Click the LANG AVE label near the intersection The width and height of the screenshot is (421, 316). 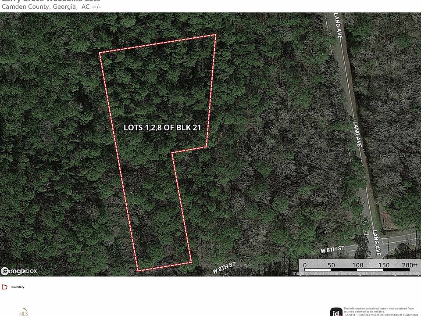376,243
